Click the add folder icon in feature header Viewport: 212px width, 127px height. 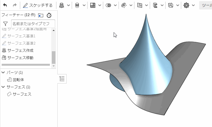[x=41, y=15]
